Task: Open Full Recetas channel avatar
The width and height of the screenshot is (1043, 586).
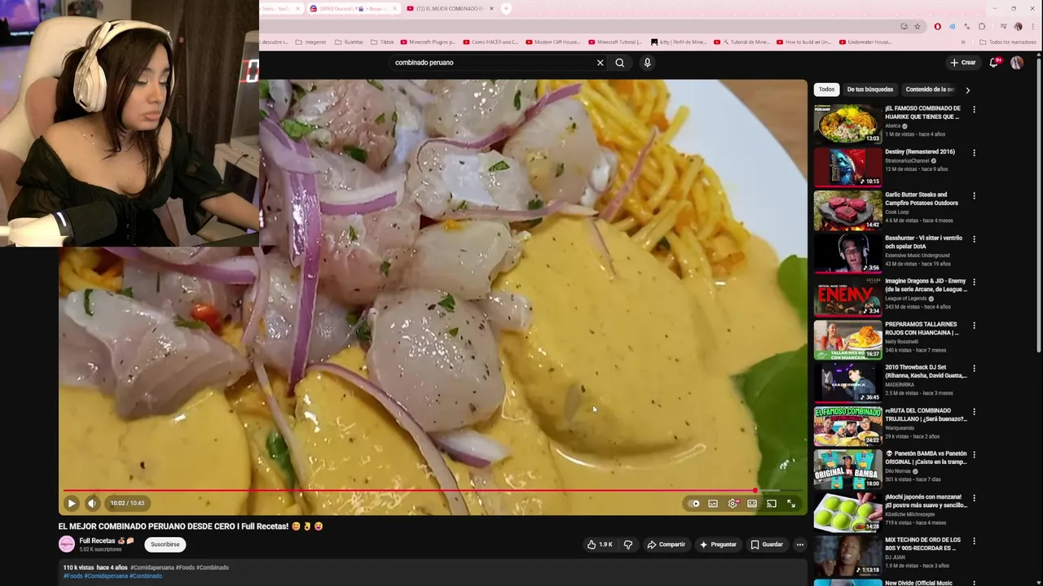Action: pos(67,544)
